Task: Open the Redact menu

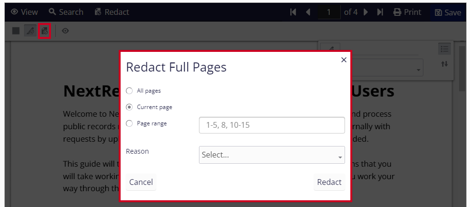Action: 112,12
